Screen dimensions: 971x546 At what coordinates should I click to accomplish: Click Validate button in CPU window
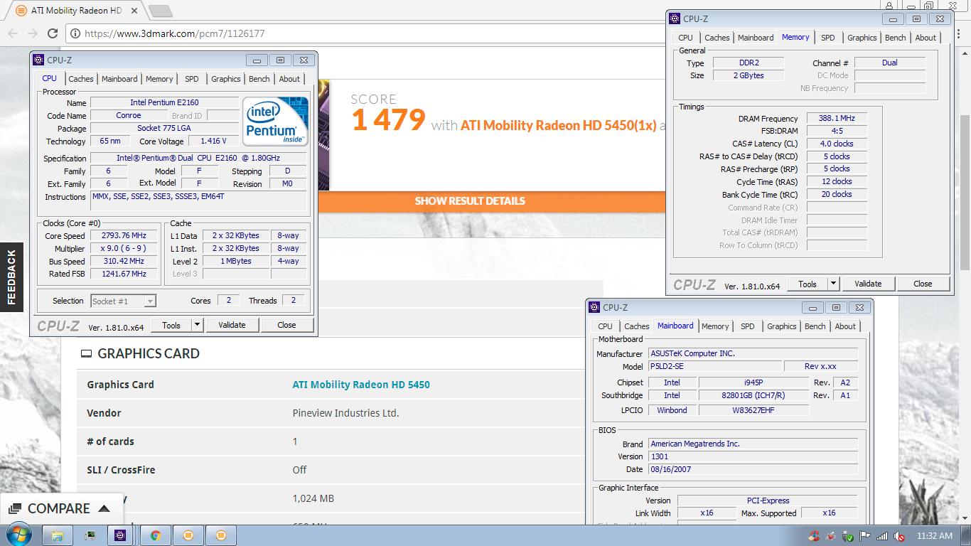pyautogui.click(x=232, y=325)
